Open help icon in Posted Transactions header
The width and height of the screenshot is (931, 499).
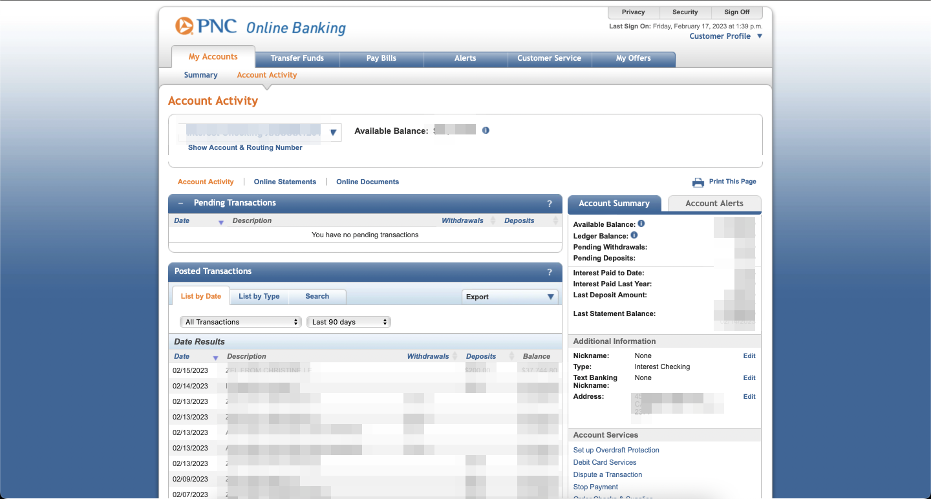click(x=550, y=272)
